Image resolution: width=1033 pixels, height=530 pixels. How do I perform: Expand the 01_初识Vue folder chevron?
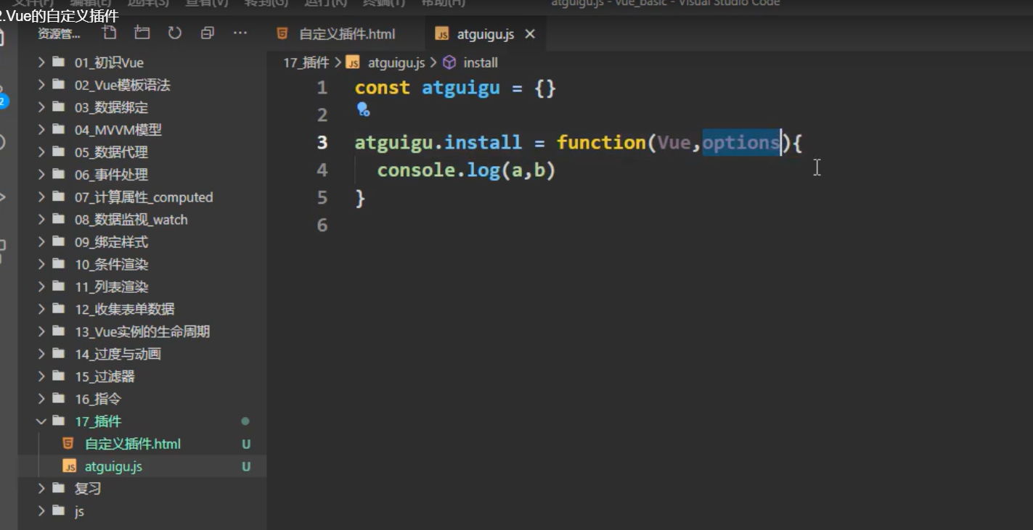click(x=41, y=62)
